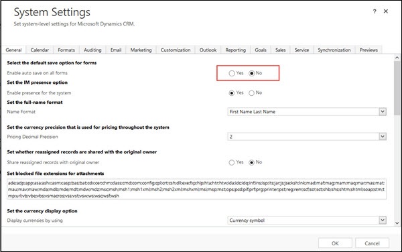This screenshot has width=402, height=252.
Task: Select Yes to share reassigned records
Action: [x=232, y=163]
